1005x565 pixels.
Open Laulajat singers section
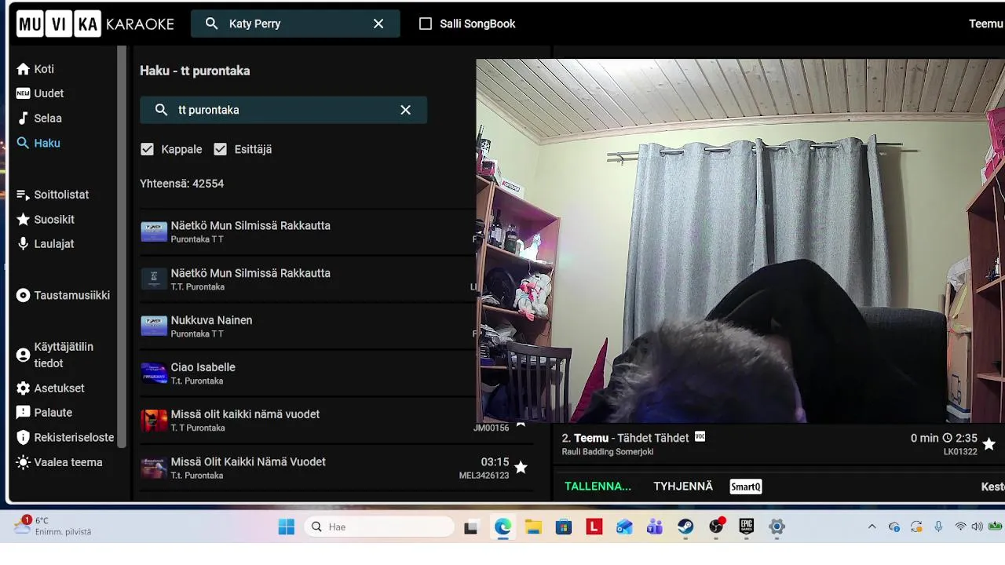[46, 244]
